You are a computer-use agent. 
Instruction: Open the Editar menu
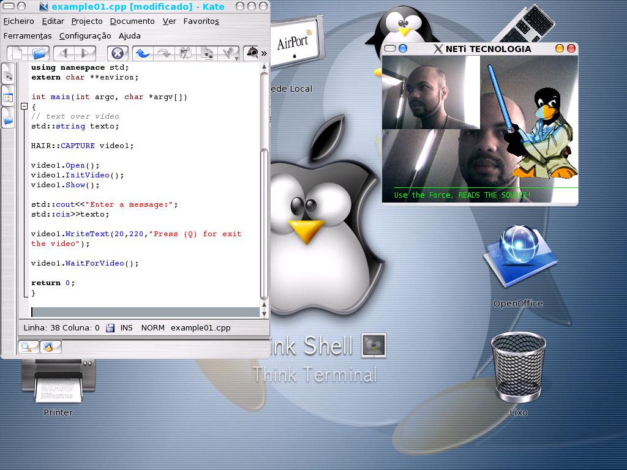[x=53, y=21]
